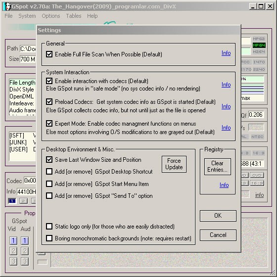Open the File menu
Viewport: 277px width, 277px height.
point(8,16)
